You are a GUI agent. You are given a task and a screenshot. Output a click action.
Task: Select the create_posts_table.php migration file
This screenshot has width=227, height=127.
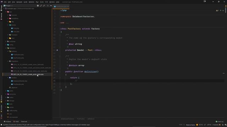click(x=28, y=74)
